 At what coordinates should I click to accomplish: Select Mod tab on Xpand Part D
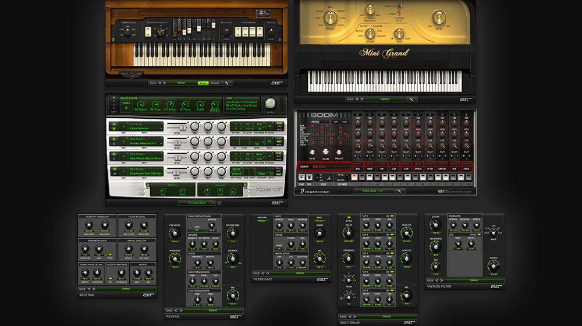pos(279,175)
